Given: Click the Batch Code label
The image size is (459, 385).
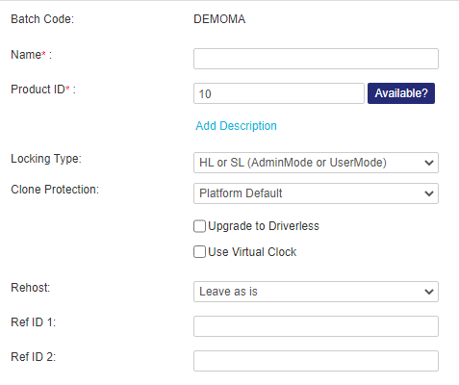Looking at the screenshot, I should pyautogui.click(x=42, y=19).
